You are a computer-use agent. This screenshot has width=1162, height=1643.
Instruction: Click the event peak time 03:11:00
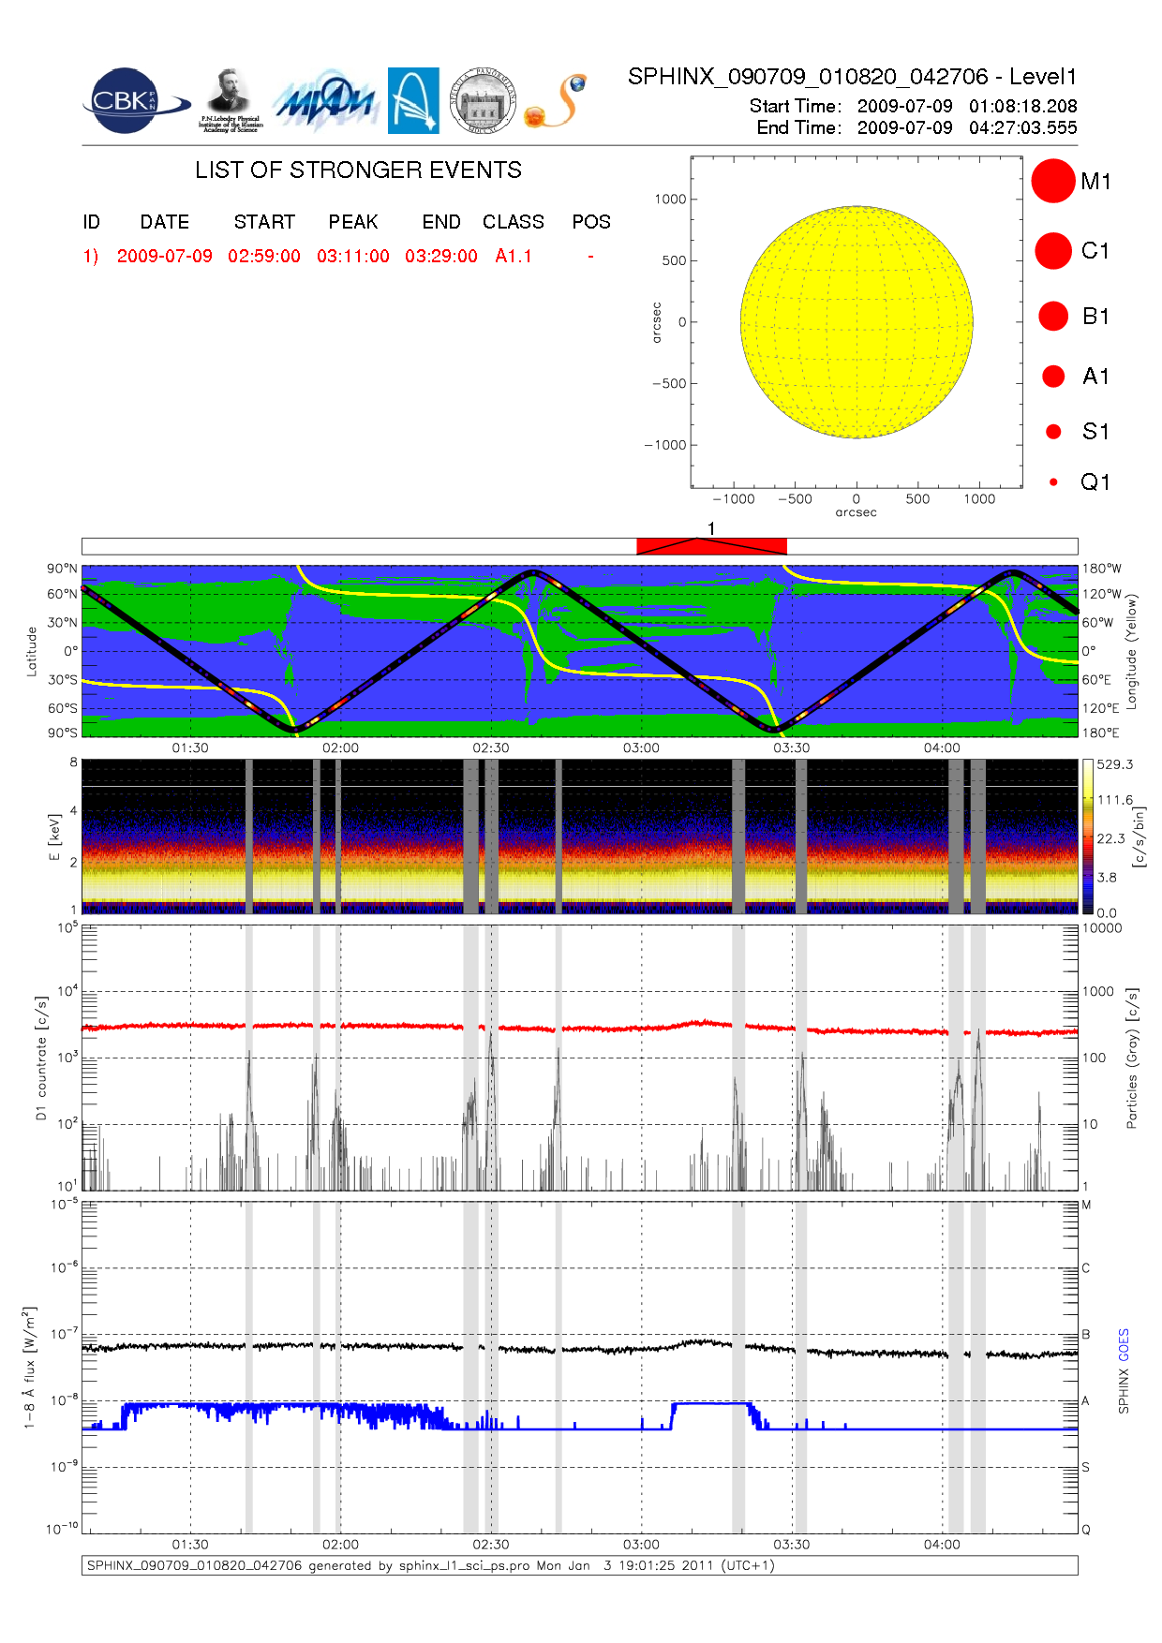pyautogui.click(x=353, y=256)
